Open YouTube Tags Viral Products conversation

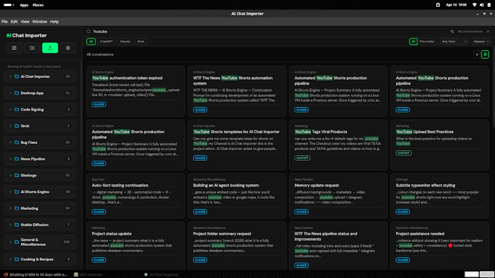tap(338, 145)
